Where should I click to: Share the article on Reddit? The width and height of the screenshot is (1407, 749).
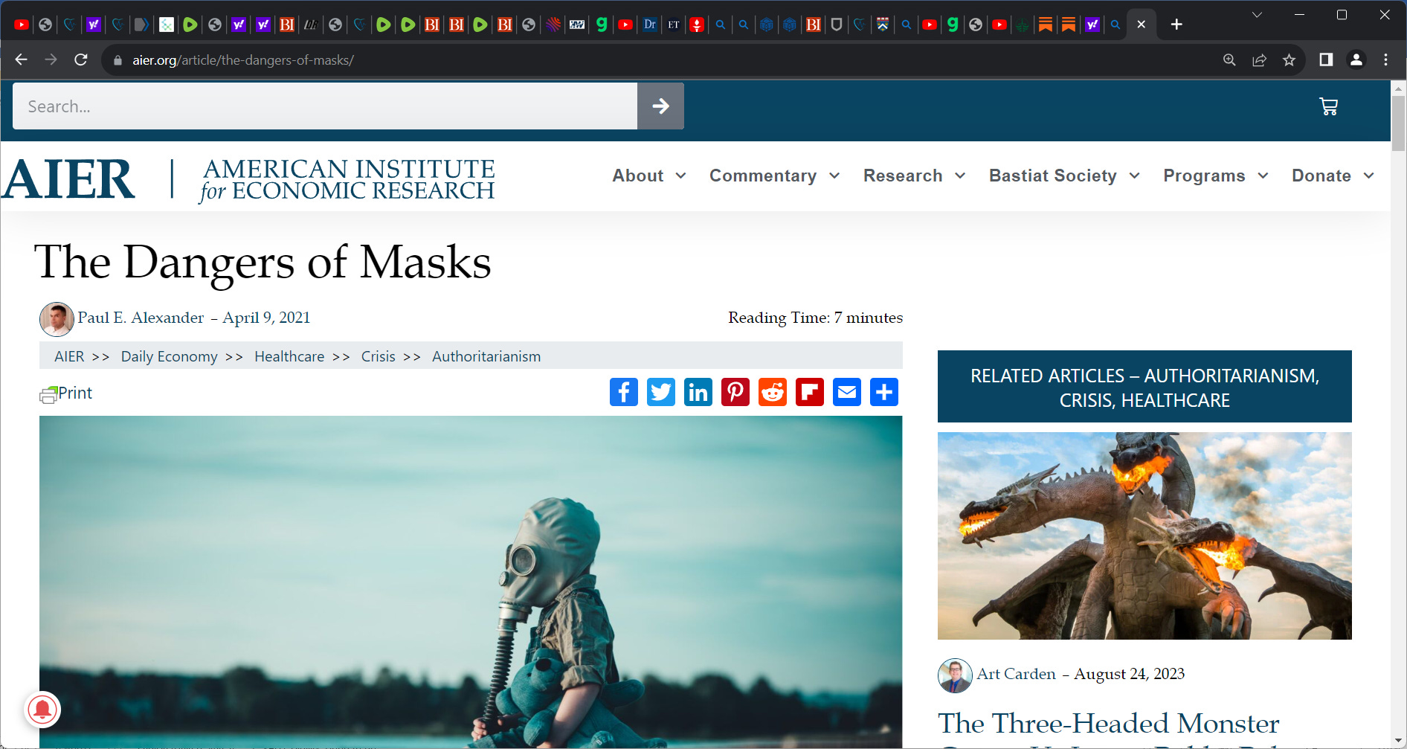coord(772,392)
